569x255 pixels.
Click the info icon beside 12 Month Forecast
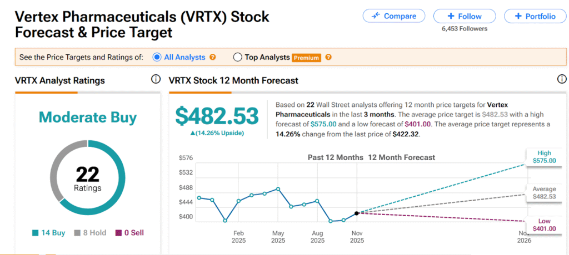(561, 80)
